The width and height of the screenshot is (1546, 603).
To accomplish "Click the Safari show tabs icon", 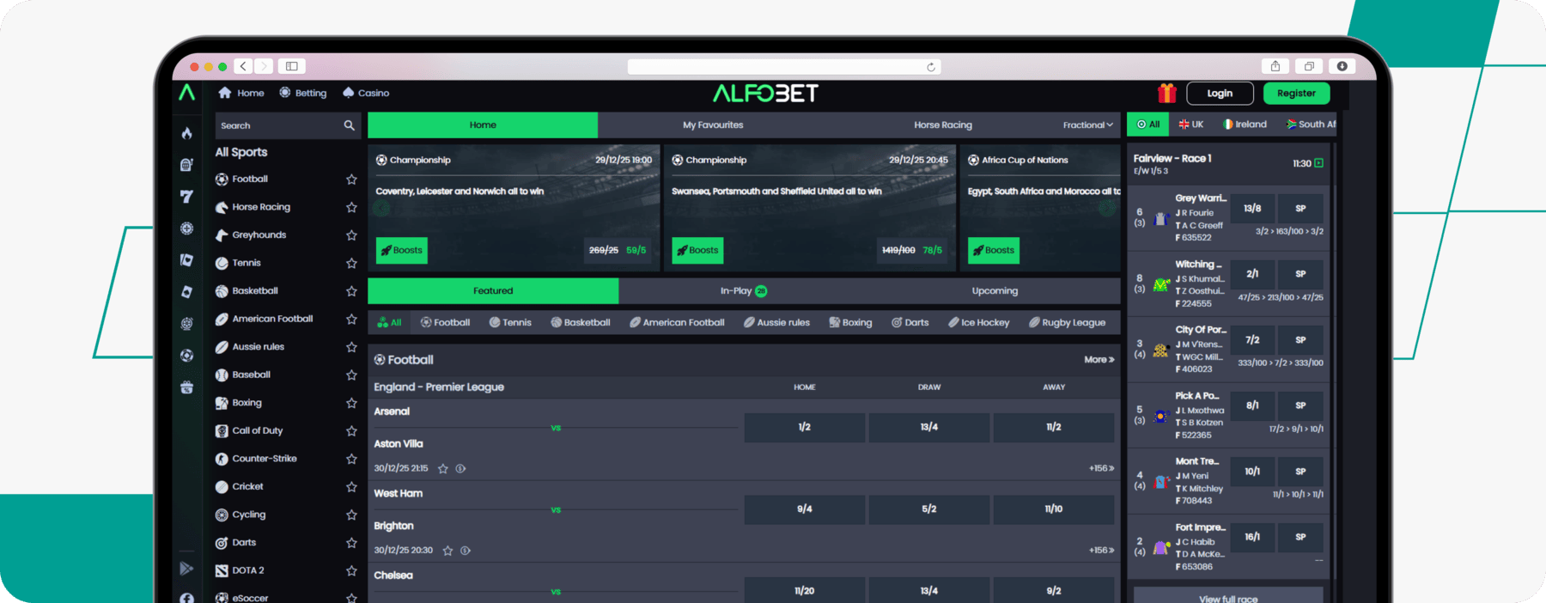I will (x=1309, y=66).
